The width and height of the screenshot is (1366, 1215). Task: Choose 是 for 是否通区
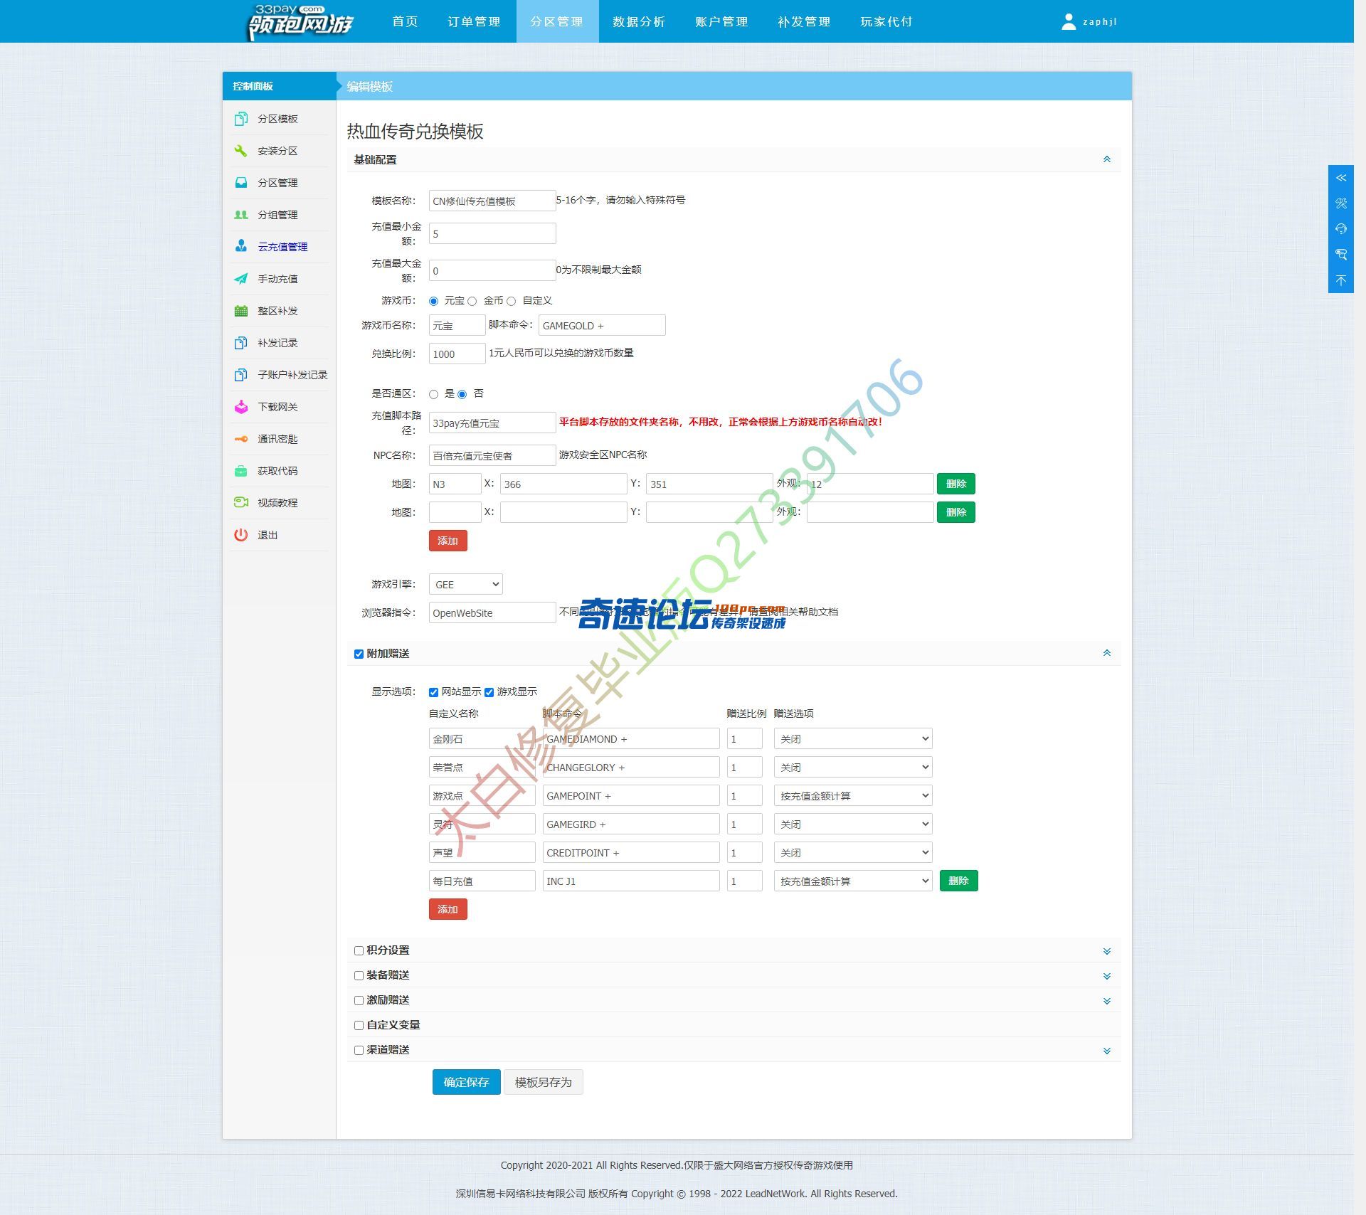click(434, 394)
